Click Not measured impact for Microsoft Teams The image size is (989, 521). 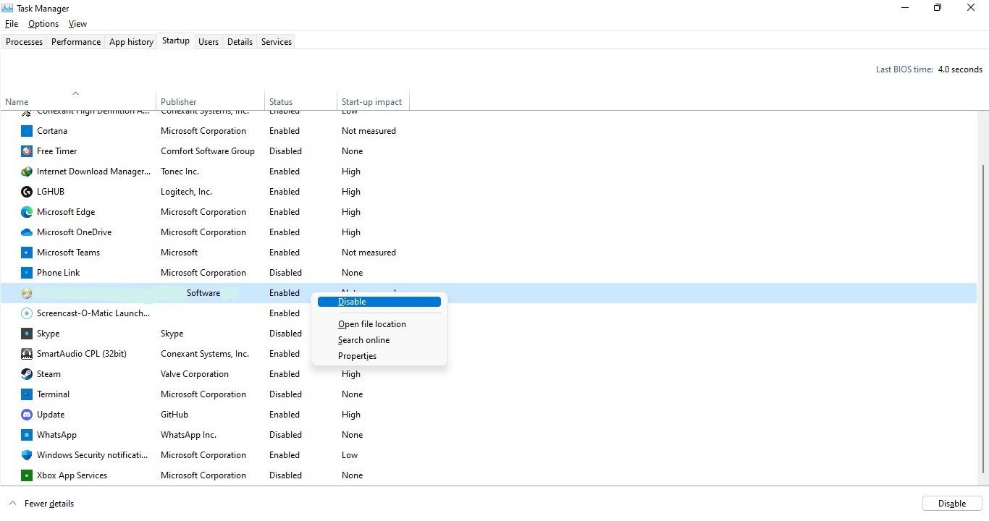[369, 253]
